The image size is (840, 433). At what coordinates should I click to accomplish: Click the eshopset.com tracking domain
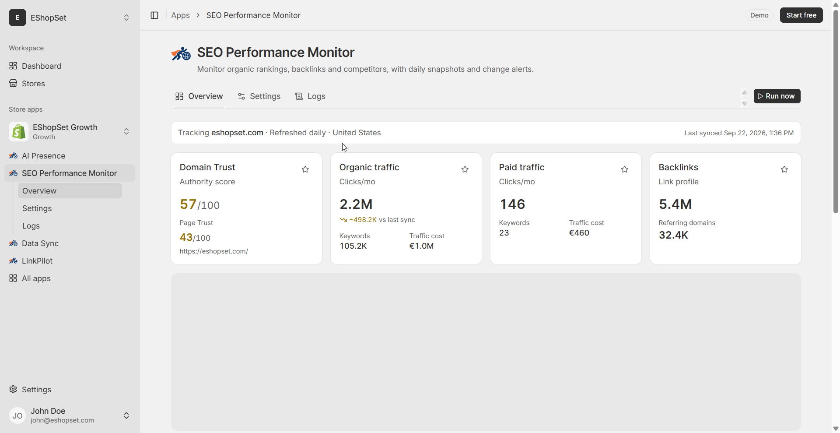[237, 133]
